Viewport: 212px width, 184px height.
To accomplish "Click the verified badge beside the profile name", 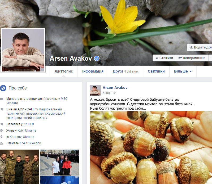I will pyautogui.click(x=97, y=59).
